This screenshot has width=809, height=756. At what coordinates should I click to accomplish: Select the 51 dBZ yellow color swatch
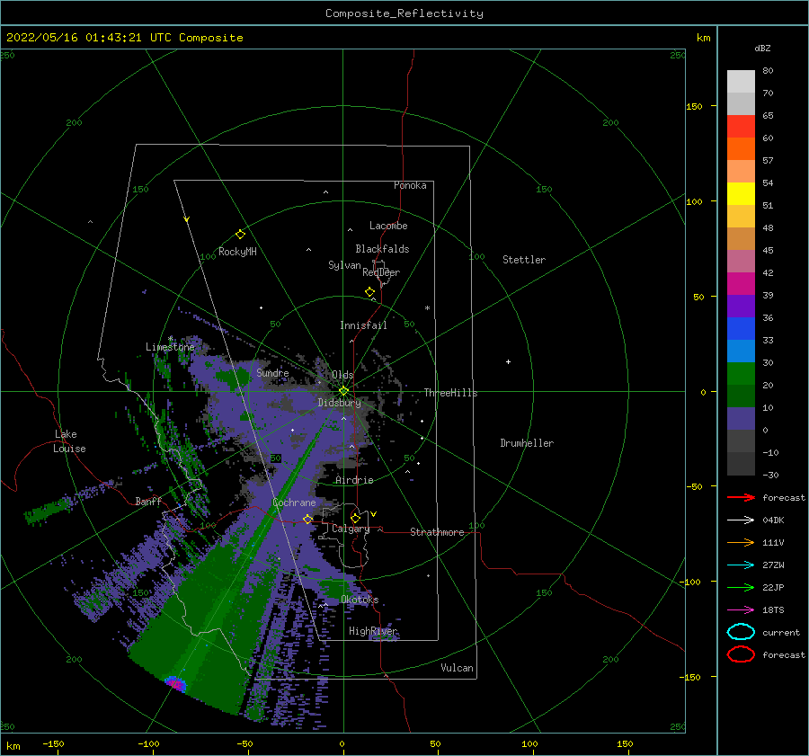point(741,193)
